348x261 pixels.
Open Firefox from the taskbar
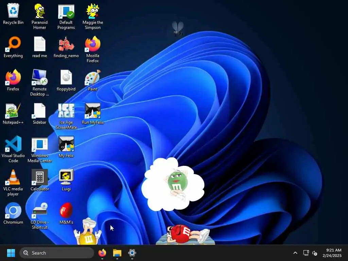(x=102, y=253)
